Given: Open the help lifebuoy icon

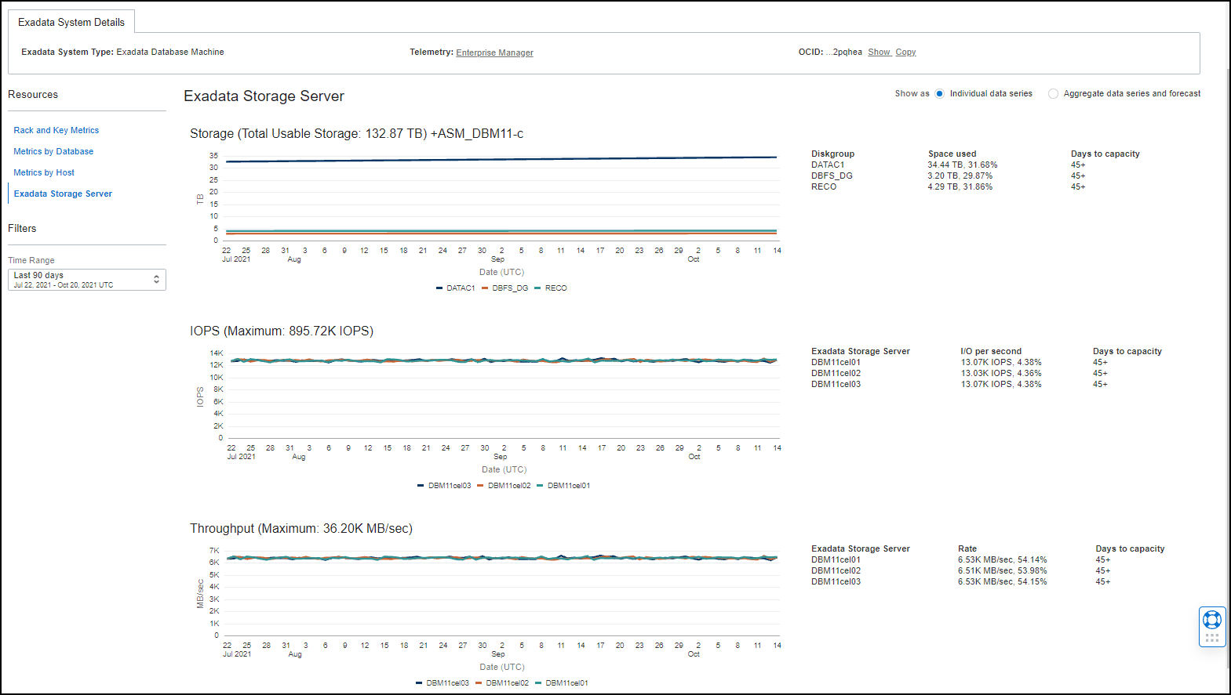Looking at the screenshot, I should [1212, 620].
